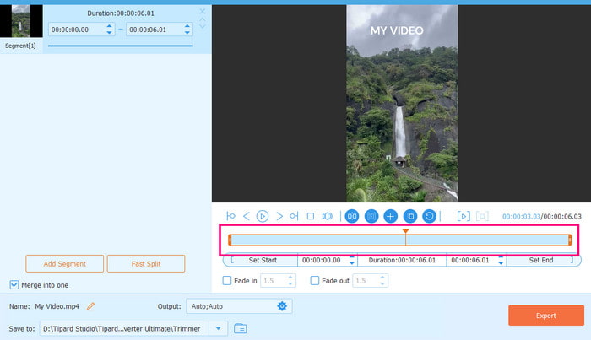Decrease the timeline end time stepper
Viewport: 591px width, 340px height.
pyautogui.click(x=501, y=263)
